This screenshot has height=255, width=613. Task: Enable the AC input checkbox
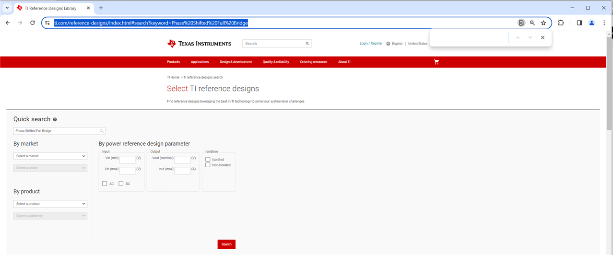click(105, 184)
